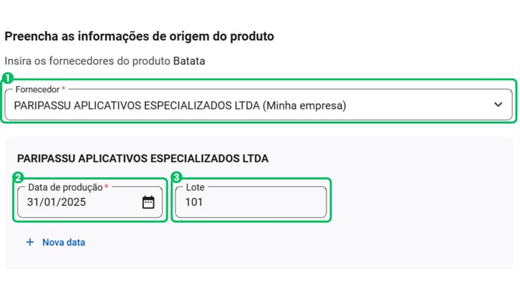Click the Lote field label
Image resolution: width=520 pixels, height=292 pixels.
[195, 187]
